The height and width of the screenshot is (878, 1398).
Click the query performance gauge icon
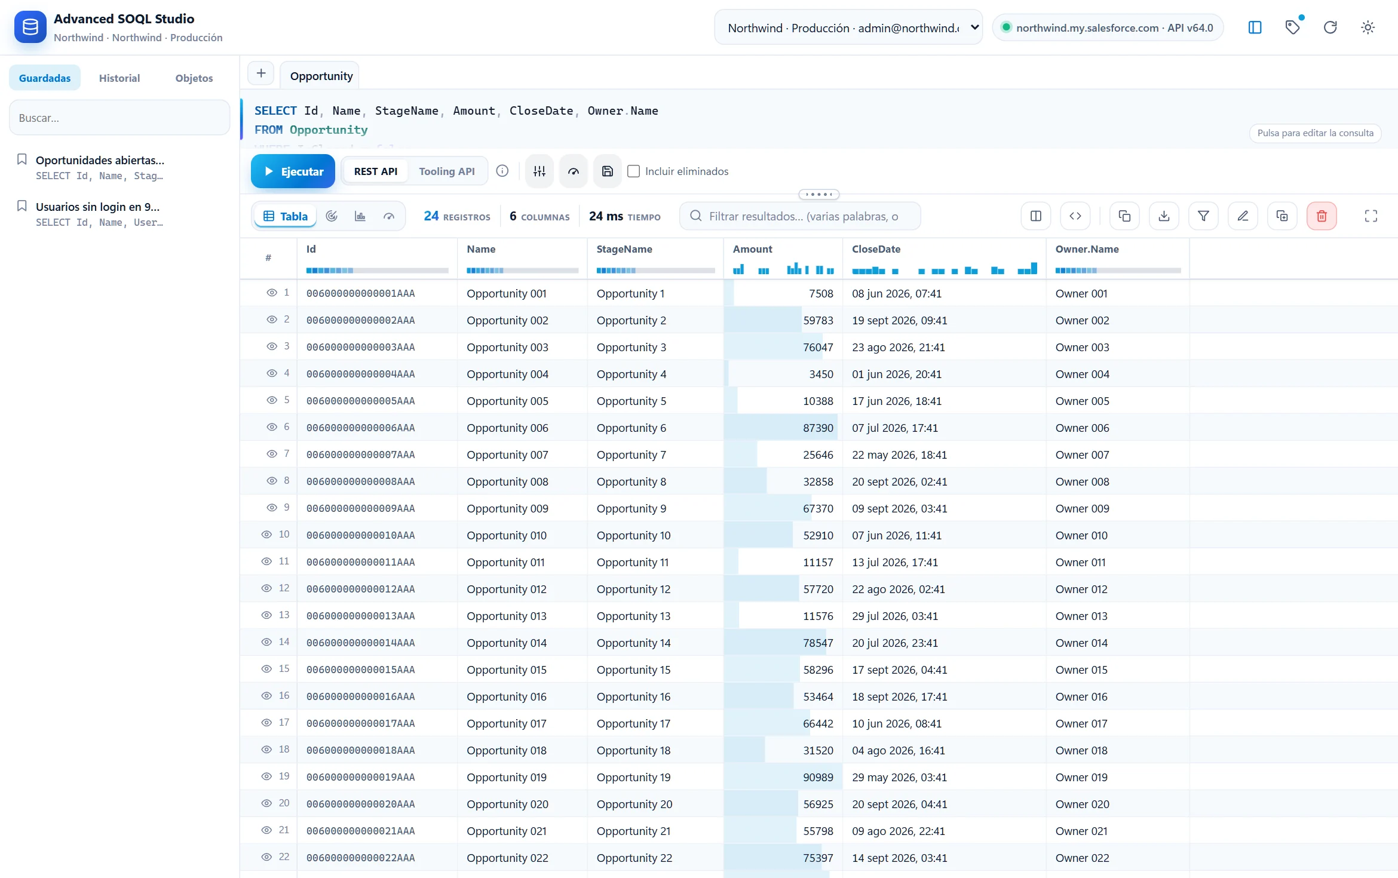[574, 171]
